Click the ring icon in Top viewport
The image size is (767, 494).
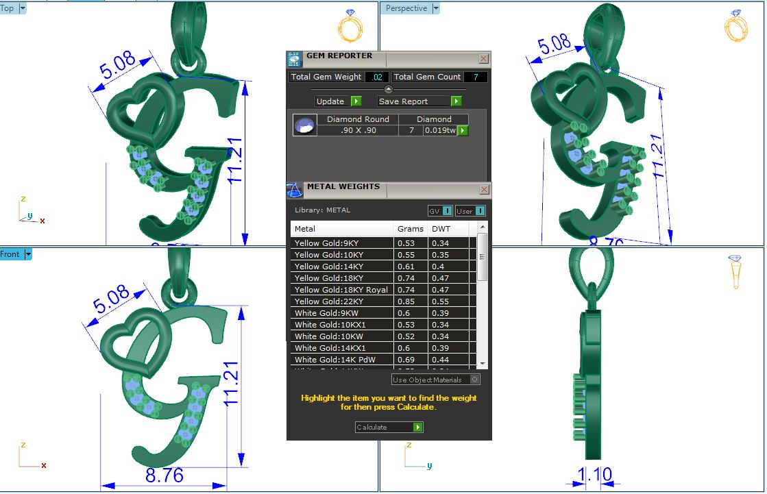pyautogui.click(x=350, y=26)
